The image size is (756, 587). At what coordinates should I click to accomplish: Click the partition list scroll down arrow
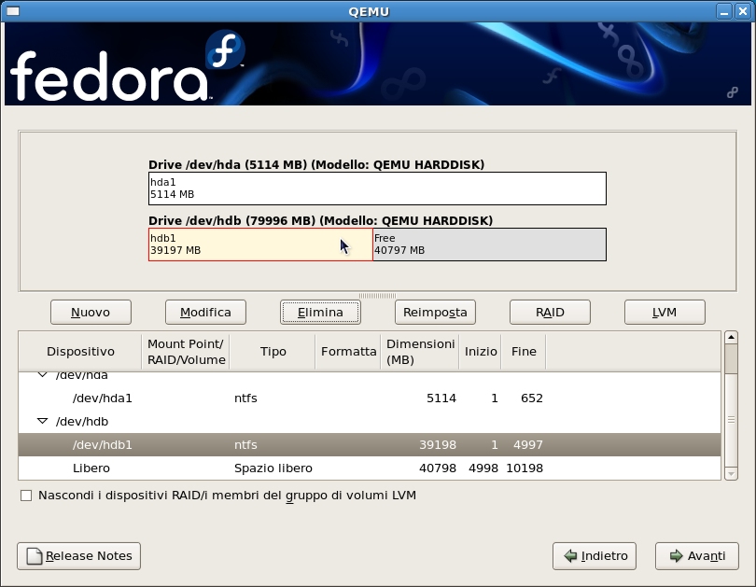731,474
